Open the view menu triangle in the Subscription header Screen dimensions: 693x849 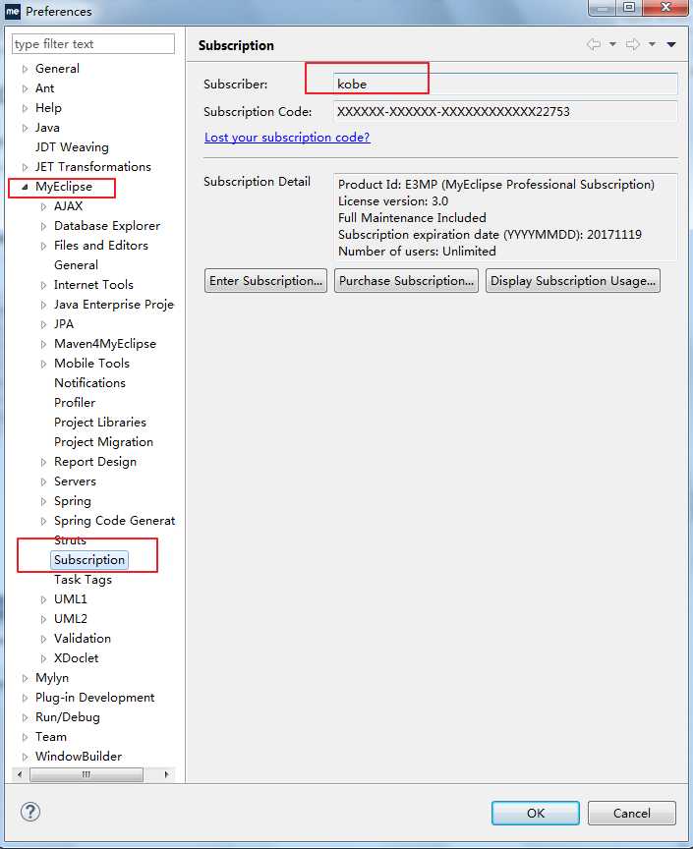click(x=671, y=44)
